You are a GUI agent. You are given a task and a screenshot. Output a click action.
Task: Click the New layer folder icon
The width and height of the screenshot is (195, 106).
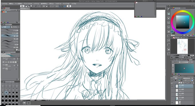pos(184,83)
